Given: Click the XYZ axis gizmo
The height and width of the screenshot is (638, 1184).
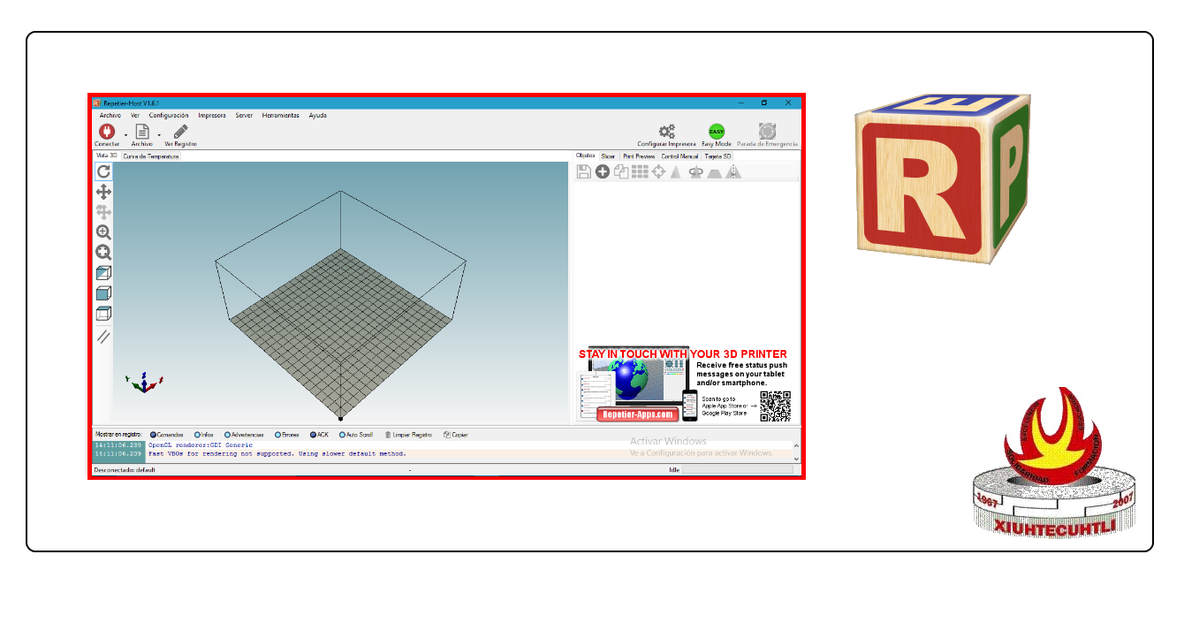Looking at the screenshot, I should 146,383.
